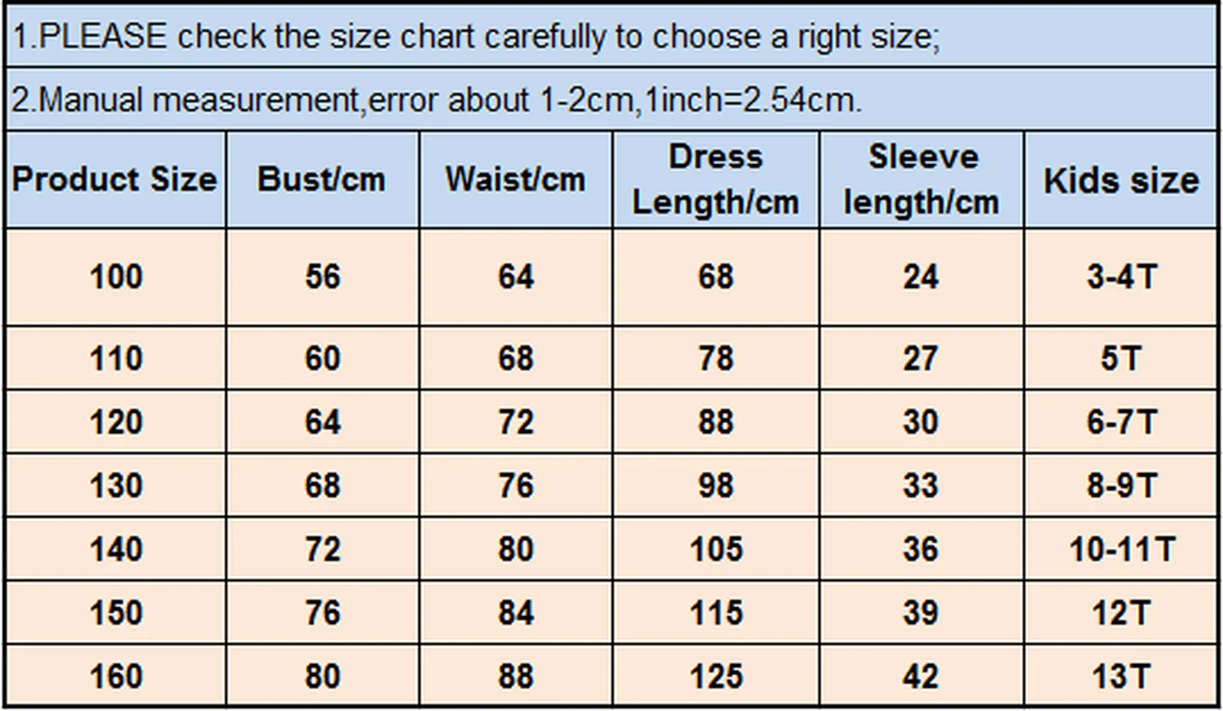Select the product size 100 cell
Image resolution: width=1223 pixels, height=711 pixels.
click(x=115, y=277)
